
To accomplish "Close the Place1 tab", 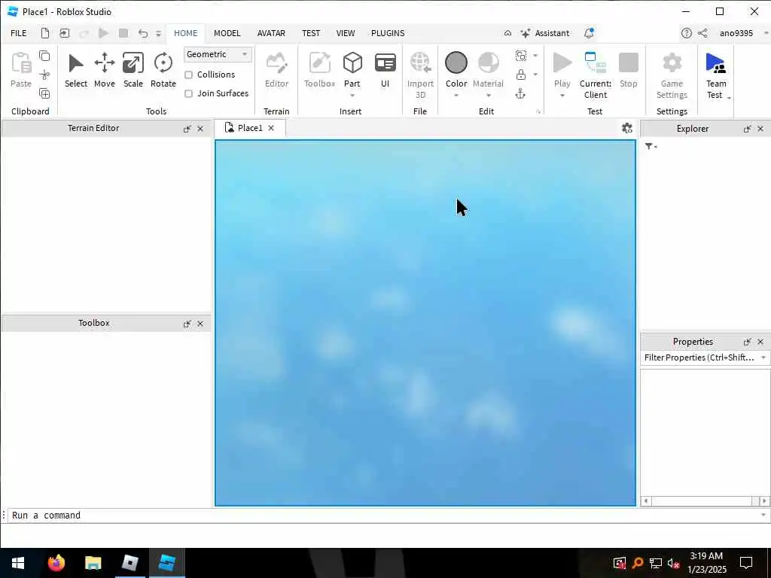I will [271, 128].
